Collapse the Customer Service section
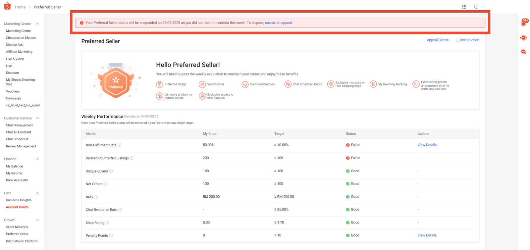The width and height of the screenshot is (530, 250). 37,118
